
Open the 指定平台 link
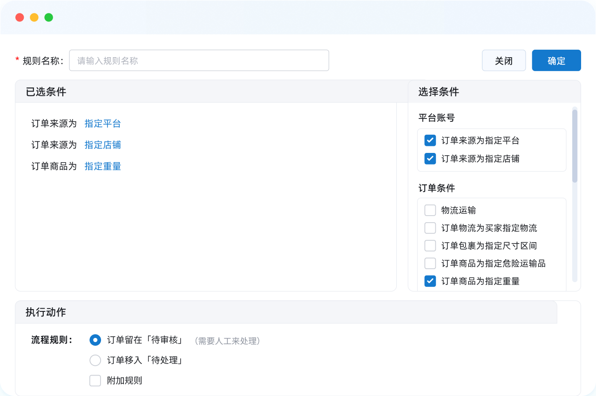103,124
